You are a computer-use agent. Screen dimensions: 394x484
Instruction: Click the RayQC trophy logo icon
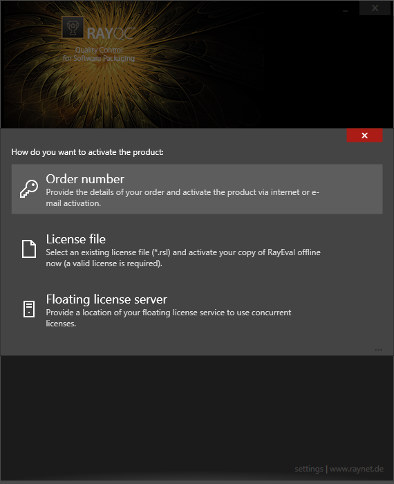(x=73, y=27)
